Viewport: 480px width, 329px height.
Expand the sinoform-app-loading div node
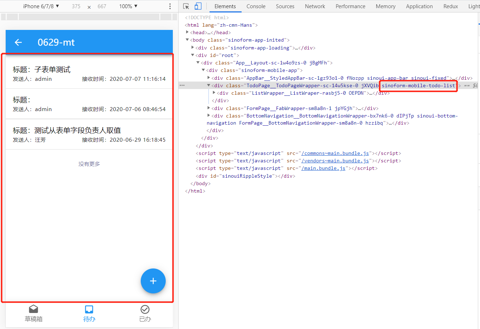coord(192,47)
